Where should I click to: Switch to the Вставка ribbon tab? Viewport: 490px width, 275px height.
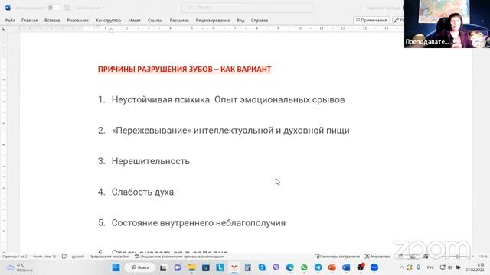tap(52, 21)
